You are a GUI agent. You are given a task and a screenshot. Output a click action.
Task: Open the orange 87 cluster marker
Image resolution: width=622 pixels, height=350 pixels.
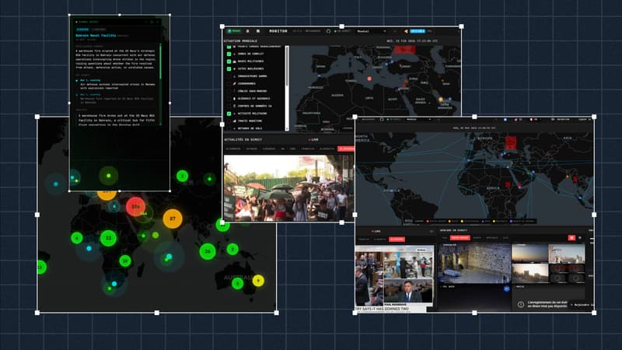(x=173, y=219)
